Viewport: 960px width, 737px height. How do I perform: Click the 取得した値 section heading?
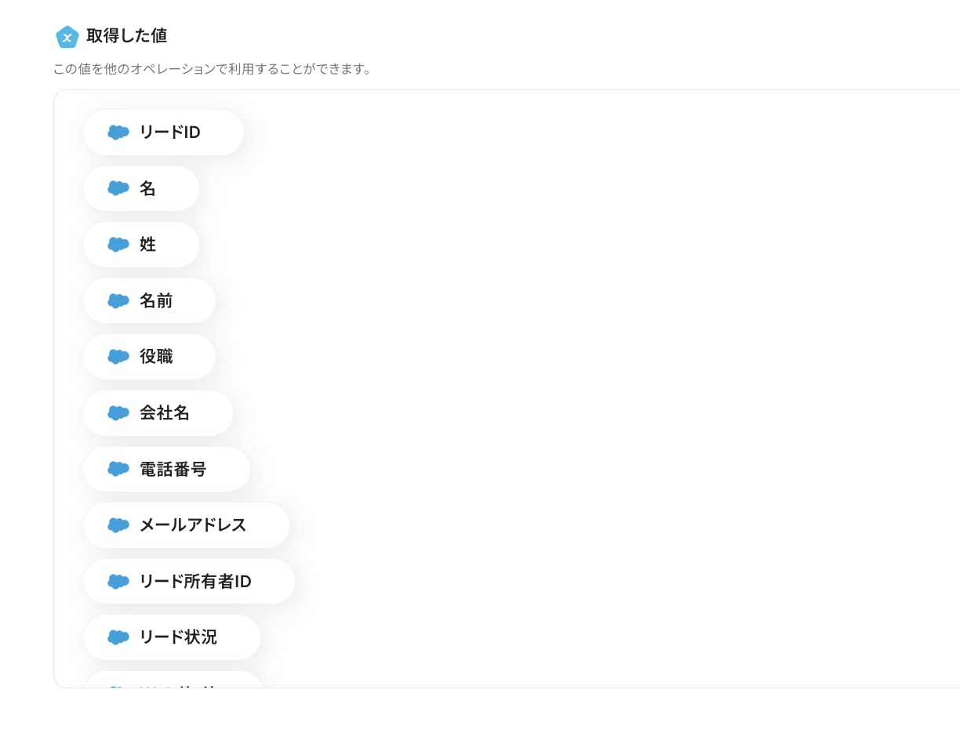tap(126, 36)
